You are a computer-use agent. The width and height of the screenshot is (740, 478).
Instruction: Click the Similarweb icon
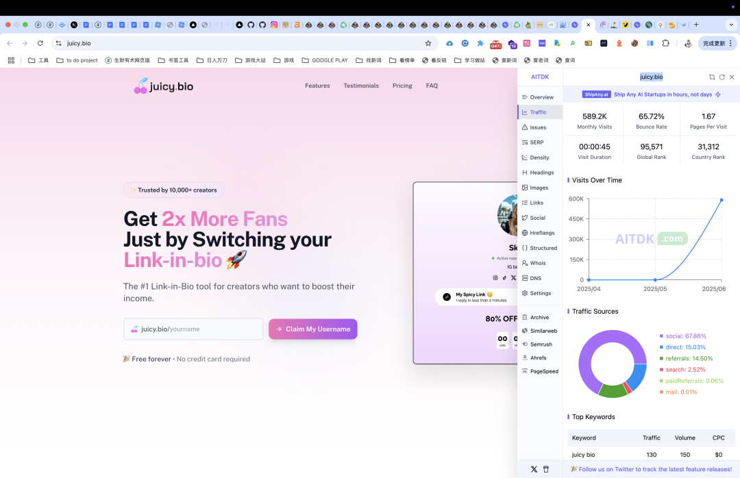[x=525, y=331]
